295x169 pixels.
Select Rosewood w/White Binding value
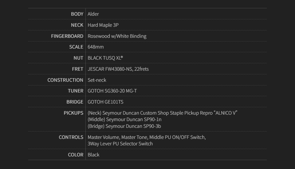click(117, 36)
